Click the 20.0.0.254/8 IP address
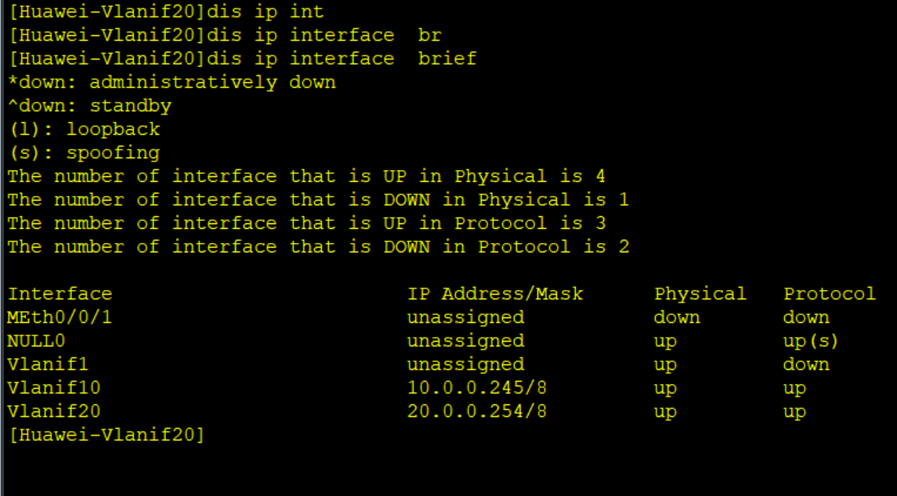The width and height of the screenshot is (897, 496). [x=477, y=411]
